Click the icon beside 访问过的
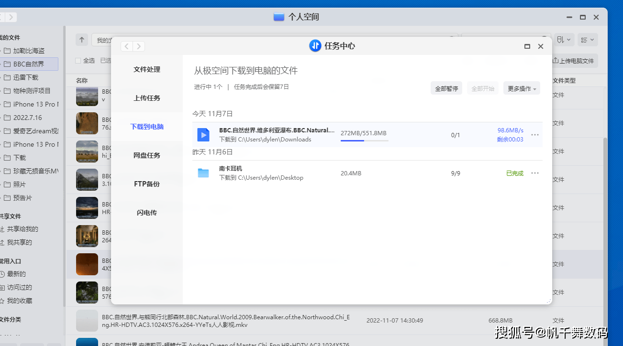 click(2, 288)
